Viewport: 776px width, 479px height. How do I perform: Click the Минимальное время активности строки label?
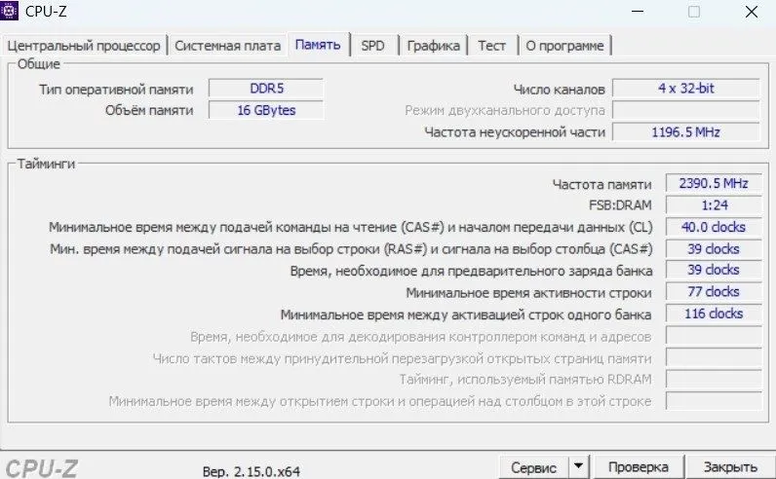(x=528, y=293)
